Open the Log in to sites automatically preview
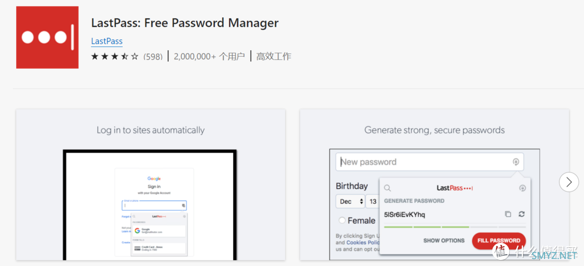The image size is (584, 266). [x=150, y=184]
